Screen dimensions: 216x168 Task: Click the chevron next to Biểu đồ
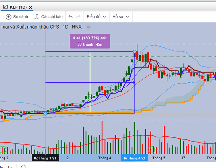point(104,17)
